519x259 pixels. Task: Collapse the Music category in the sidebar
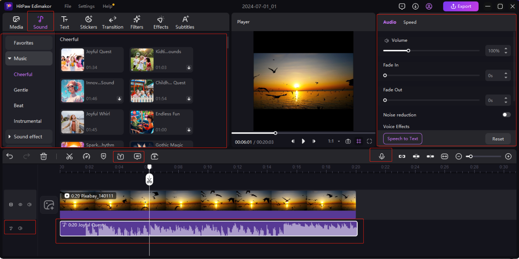point(9,58)
